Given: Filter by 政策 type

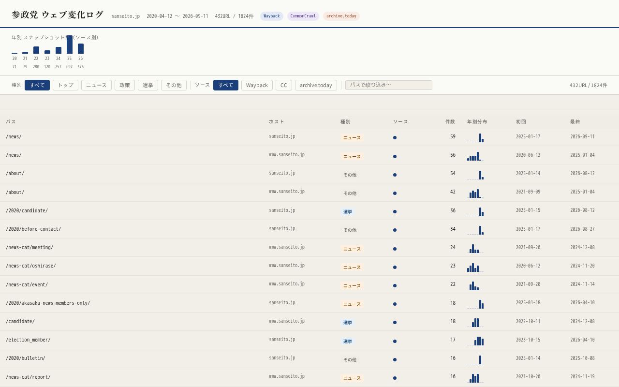Looking at the screenshot, I should [x=125, y=85].
